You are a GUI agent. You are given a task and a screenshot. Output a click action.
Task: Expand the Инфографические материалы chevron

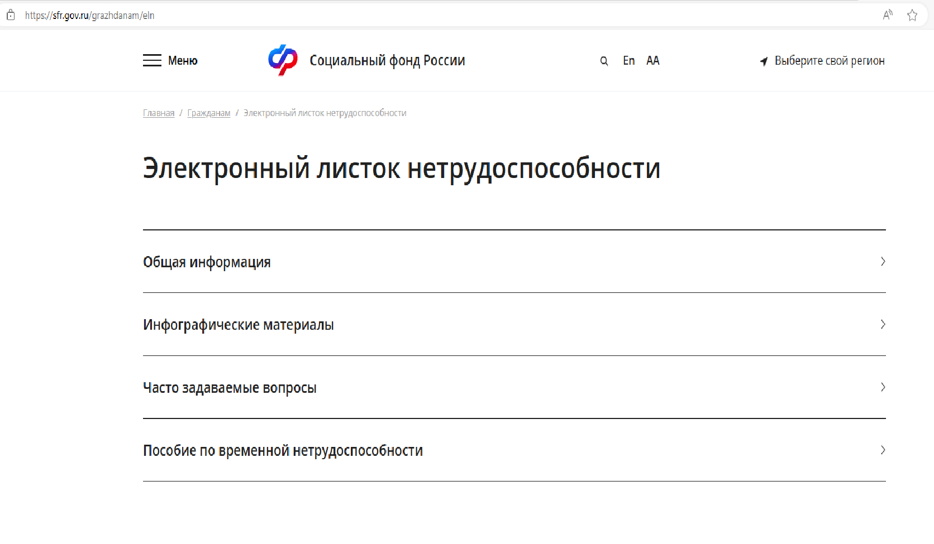(x=883, y=324)
